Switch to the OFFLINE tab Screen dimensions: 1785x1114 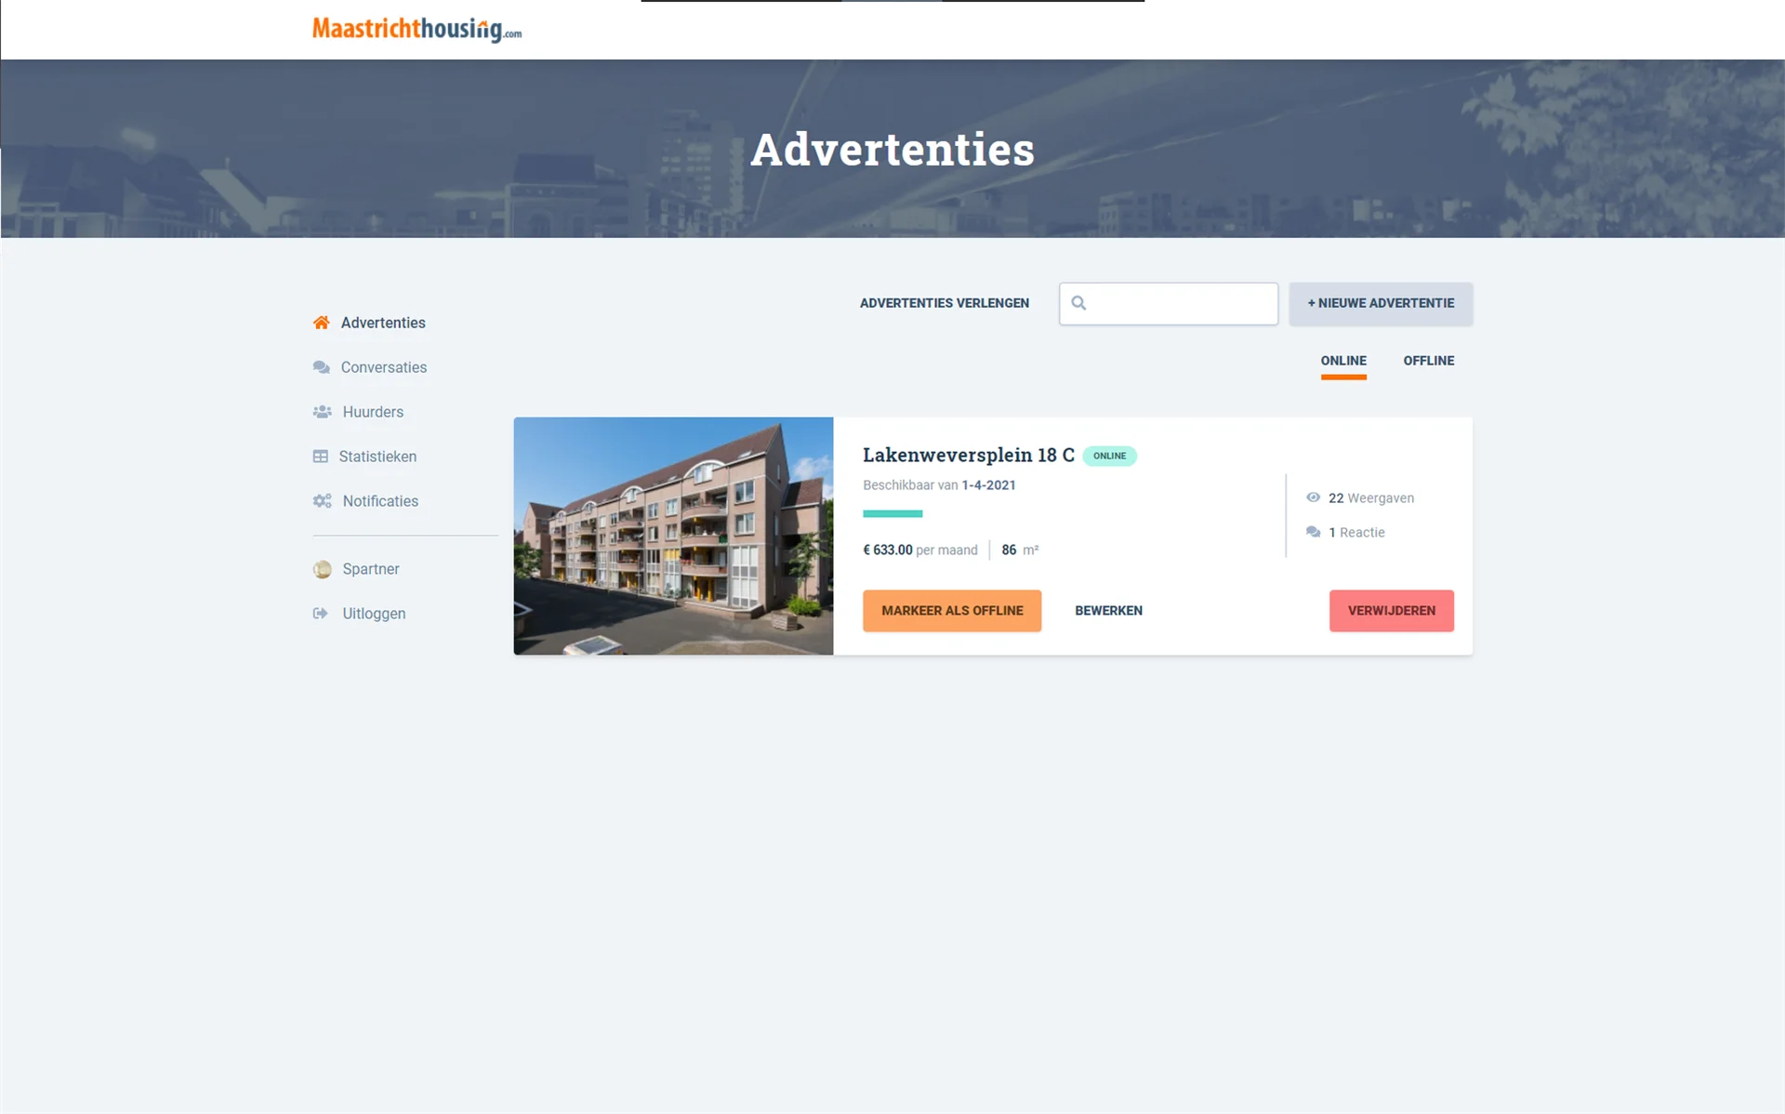(1428, 361)
